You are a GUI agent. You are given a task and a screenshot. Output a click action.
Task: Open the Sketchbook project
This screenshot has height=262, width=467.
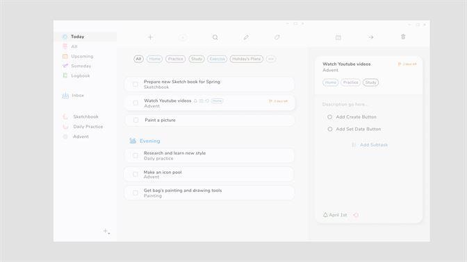(85, 116)
